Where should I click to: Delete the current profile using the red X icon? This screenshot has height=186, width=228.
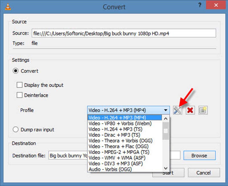click(190, 110)
